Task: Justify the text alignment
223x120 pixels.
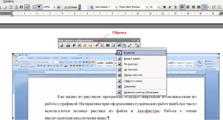Action: click(199, 7)
